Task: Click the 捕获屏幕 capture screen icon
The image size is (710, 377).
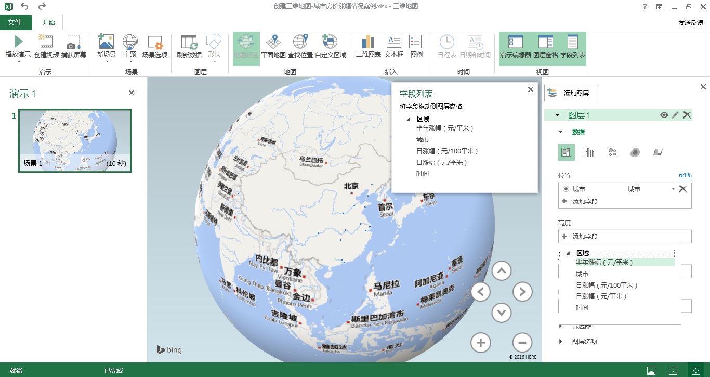Action: [73, 42]
